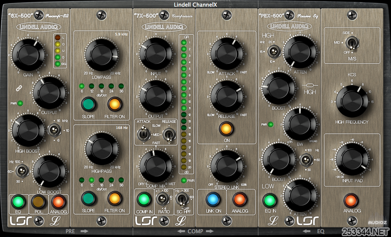Click the preamp GAIN knob
391x237 pixels.
click(x=28, y=55)
